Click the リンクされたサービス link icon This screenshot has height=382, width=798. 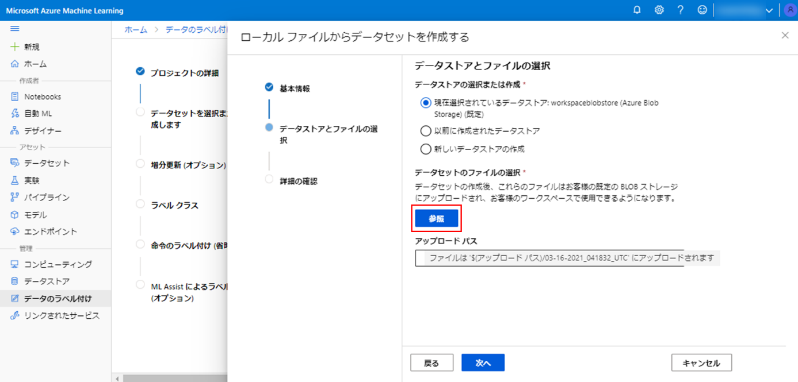click(15, 316)
